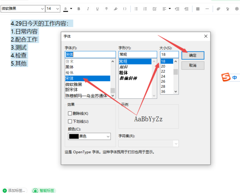
Task: Insert a checkbox to-do item
Action: pos(154,9)
